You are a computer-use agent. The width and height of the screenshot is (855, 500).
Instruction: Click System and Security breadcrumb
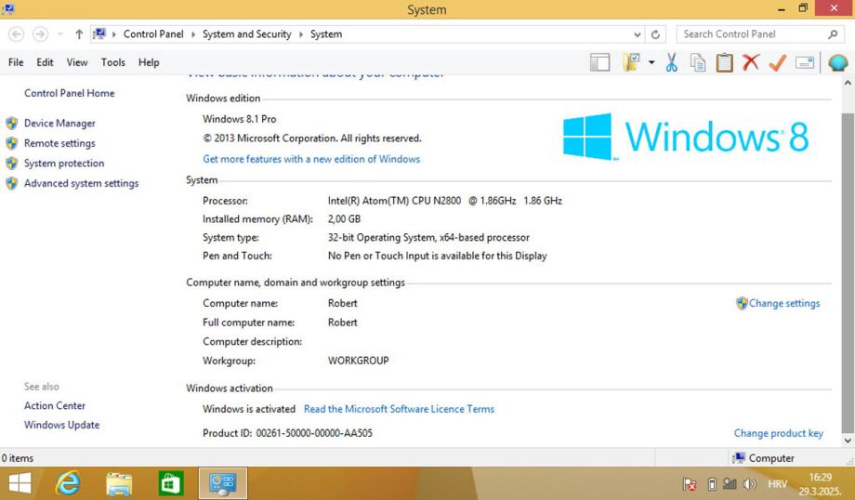(x=247, y=34)
